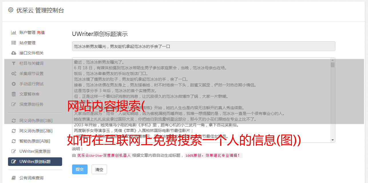Open 账户管理 bar chart icon
Image resolution: width=368 pixels, height=183 pixels.
[x=13, y=32]
